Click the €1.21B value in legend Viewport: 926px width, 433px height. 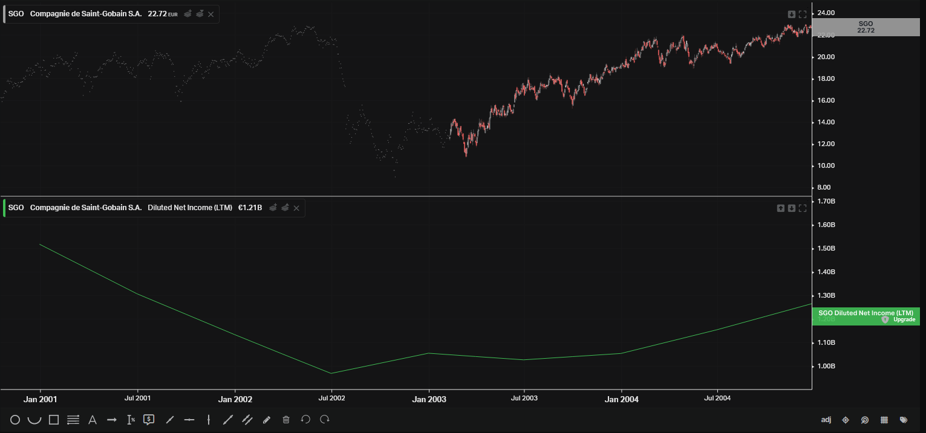click(250, 208)
